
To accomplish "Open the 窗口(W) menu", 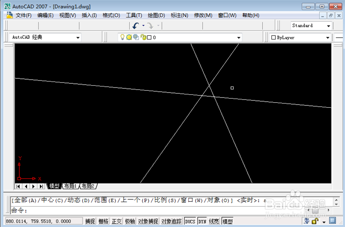I will (227, 15).
